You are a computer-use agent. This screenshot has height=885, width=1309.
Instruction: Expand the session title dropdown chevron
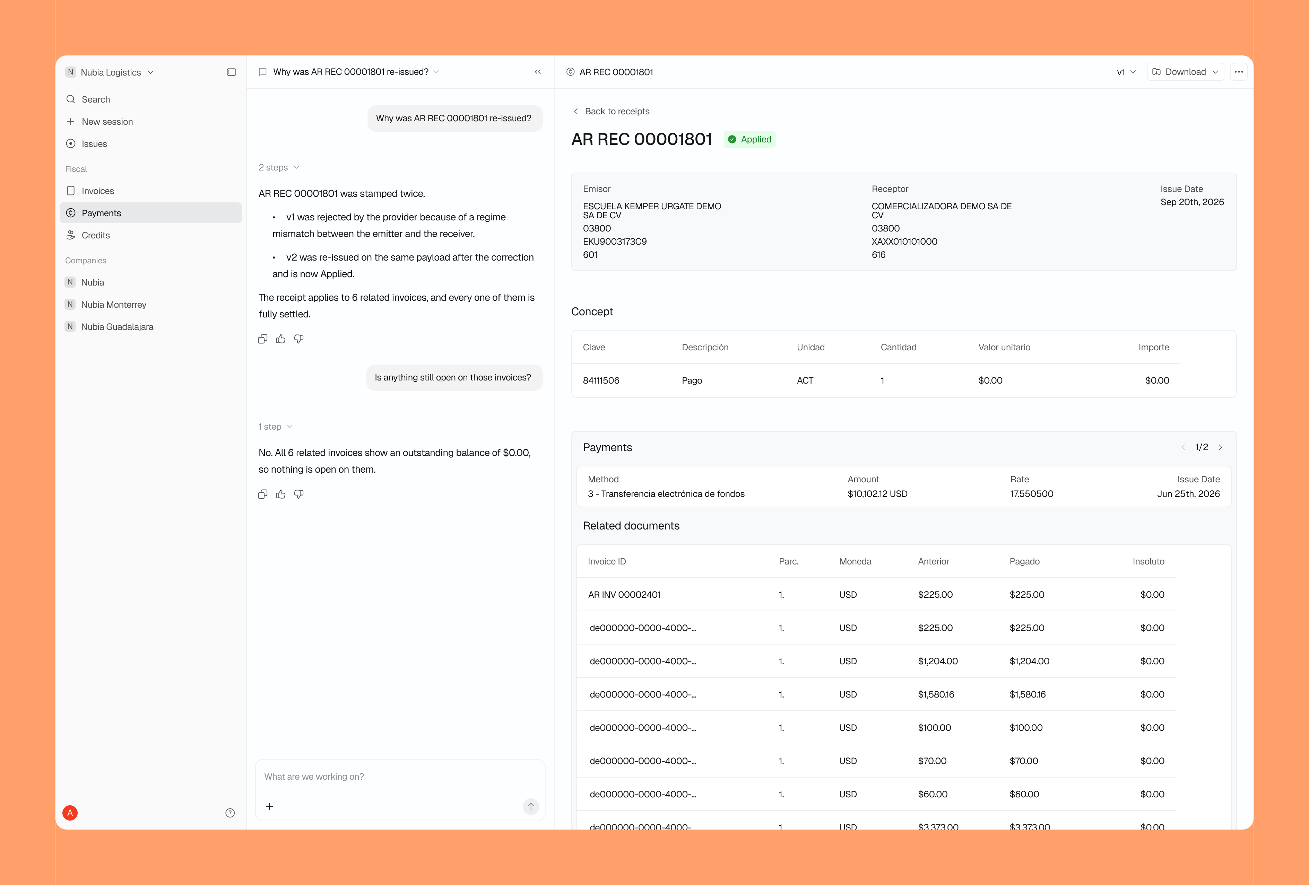pyautogui.click(x=436, y=71)
